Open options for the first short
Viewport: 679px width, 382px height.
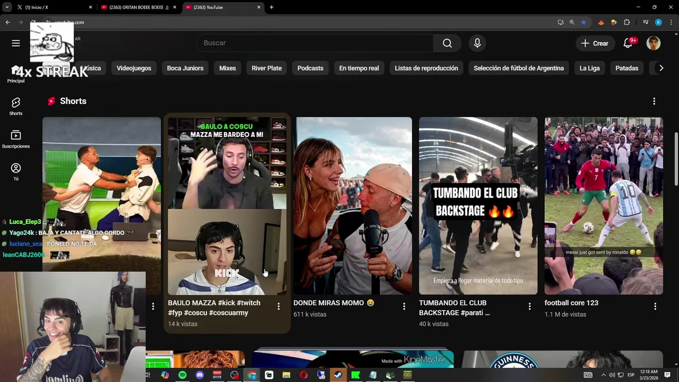(x=153, y=306)
